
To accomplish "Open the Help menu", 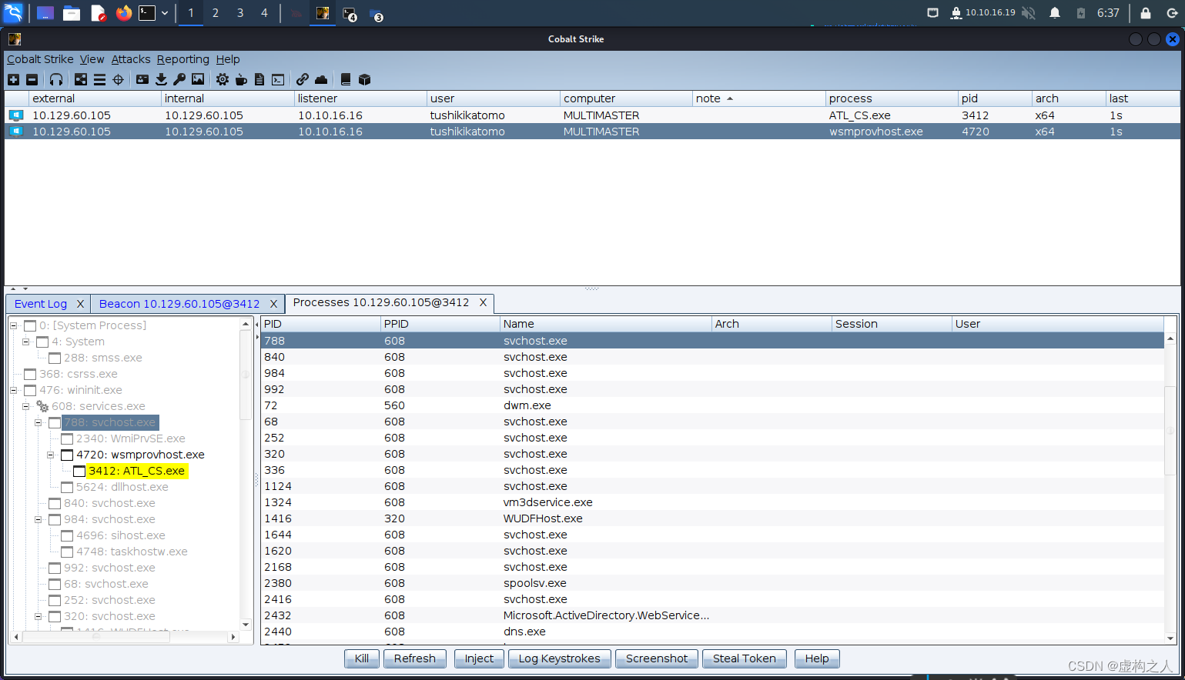I will click(228, 59).
